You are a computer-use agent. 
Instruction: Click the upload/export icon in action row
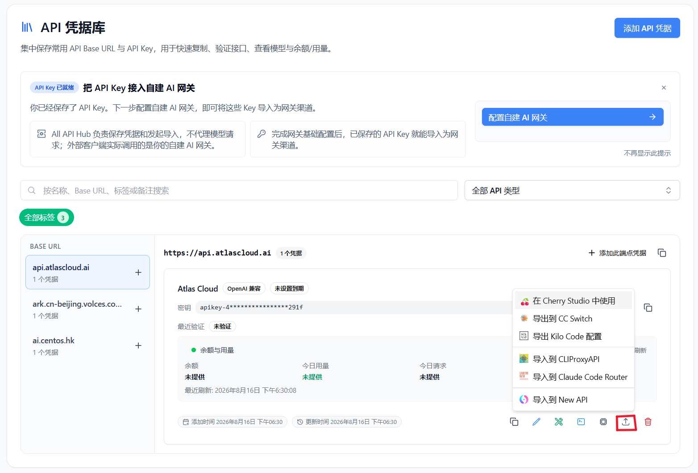tap(626, 422)
